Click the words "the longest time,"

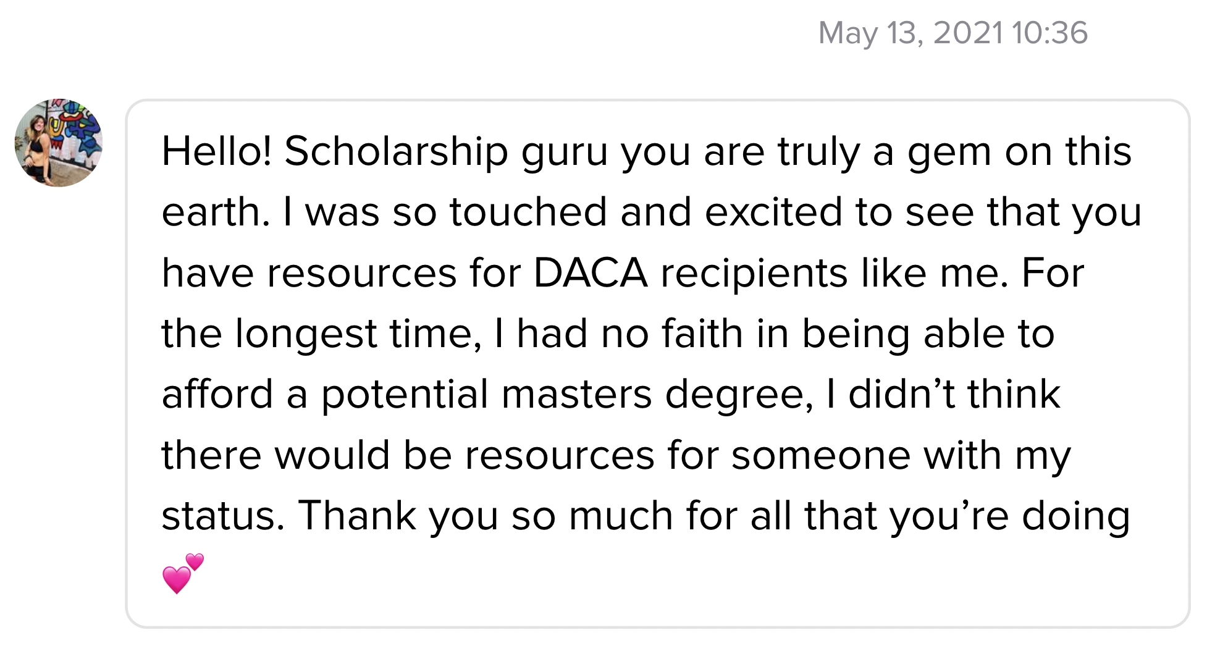[x=321, y=335]
